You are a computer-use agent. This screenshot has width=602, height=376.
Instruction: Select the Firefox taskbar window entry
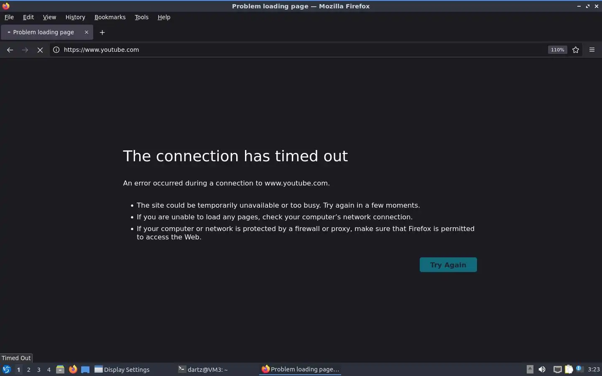[x=300, y=369]
